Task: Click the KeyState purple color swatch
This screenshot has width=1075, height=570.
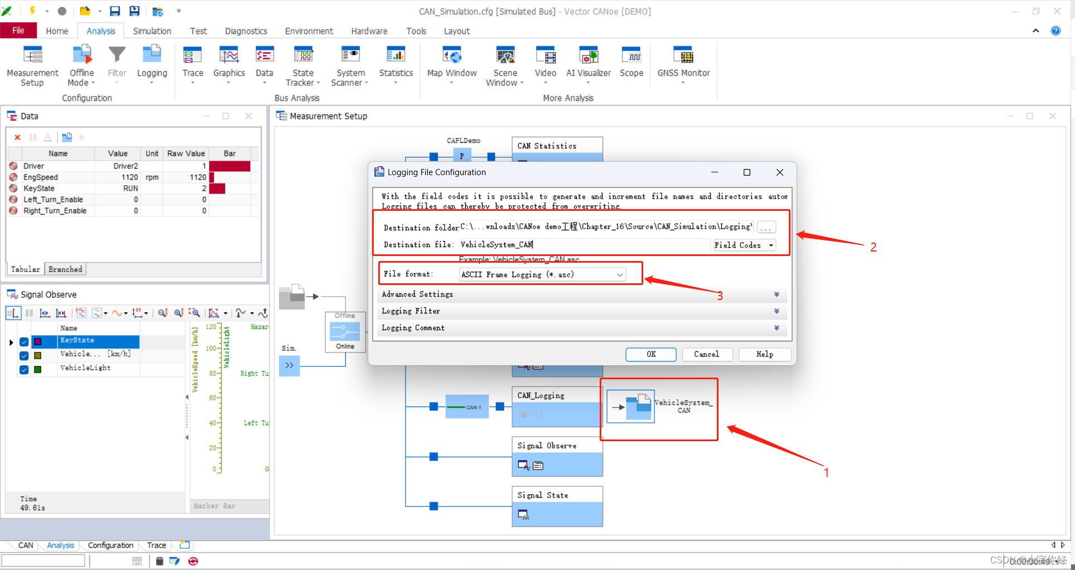Action: 37,342
